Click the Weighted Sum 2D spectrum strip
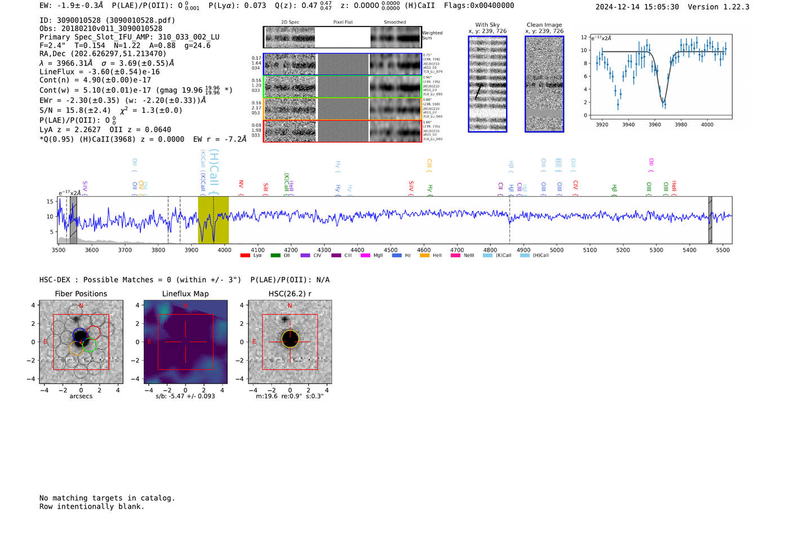The width and height of the screenshot is (789, 537). pos(342,37)
